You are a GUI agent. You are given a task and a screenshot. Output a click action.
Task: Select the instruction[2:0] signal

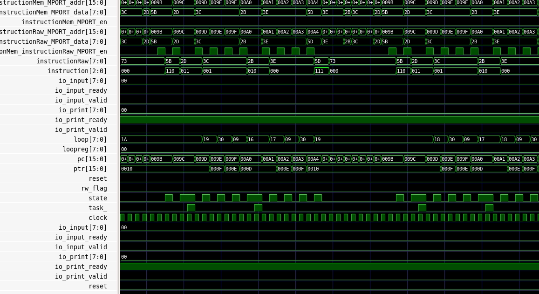coord(77,71)
